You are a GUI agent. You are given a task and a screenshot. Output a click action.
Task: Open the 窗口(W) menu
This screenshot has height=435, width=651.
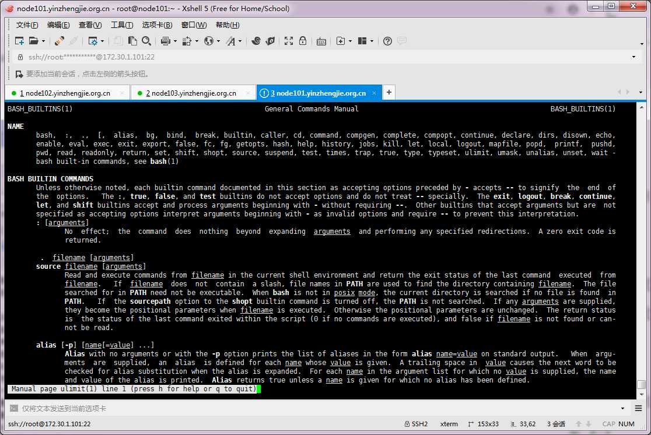pyautogui.click(x=194, y=25)
